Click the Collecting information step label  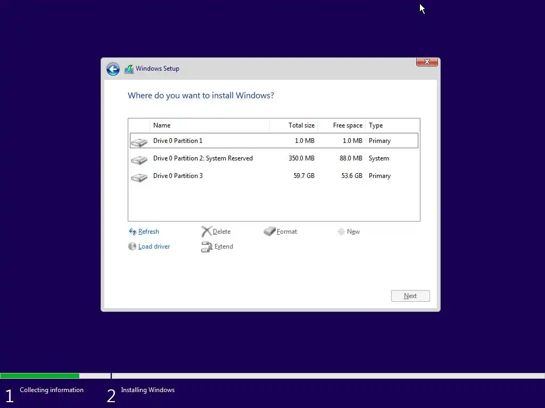coord(52,390)
